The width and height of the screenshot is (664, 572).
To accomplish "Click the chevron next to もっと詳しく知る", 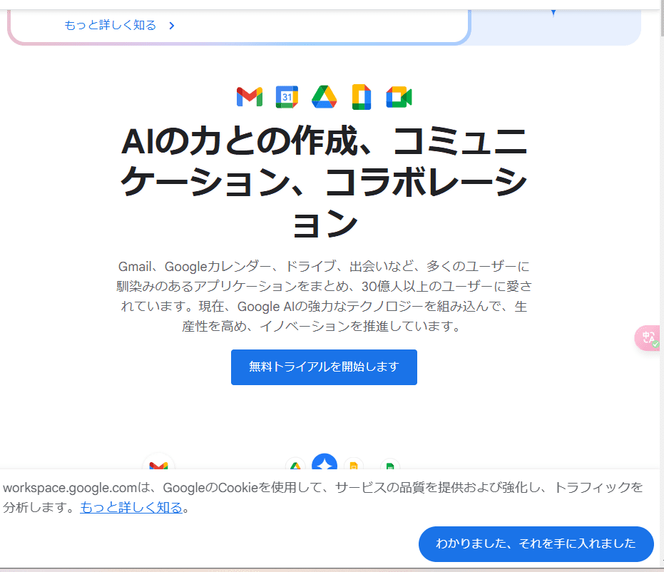I will click(171, 26).
